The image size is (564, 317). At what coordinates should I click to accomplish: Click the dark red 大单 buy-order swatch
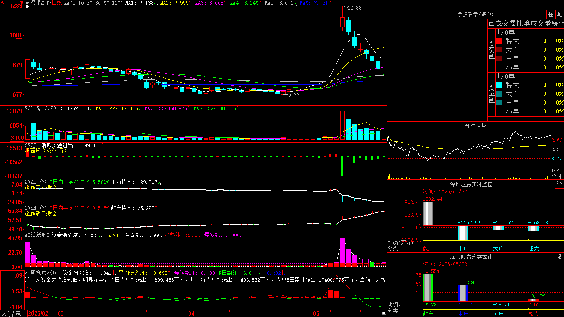click(499, 50)
